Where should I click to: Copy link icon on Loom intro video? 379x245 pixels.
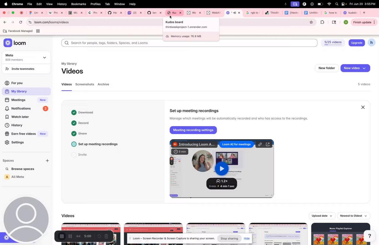260,144
